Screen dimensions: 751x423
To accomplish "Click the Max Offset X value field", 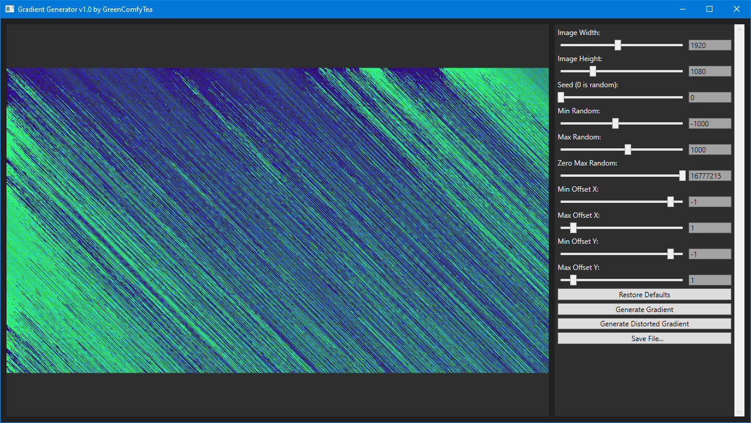I will pos(709,228).
